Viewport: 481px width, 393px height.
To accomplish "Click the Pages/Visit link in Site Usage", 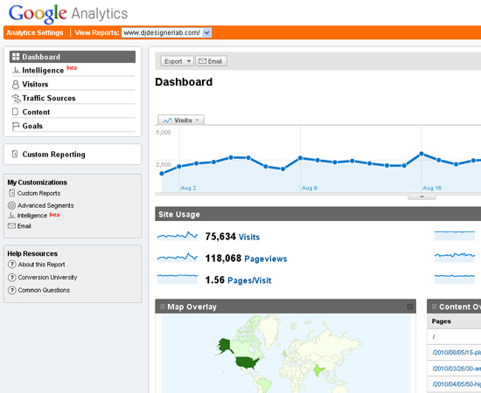I will point(249,280).
